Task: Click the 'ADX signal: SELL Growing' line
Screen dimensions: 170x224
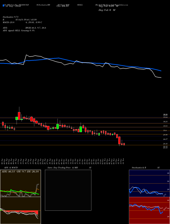Action: 19,31
